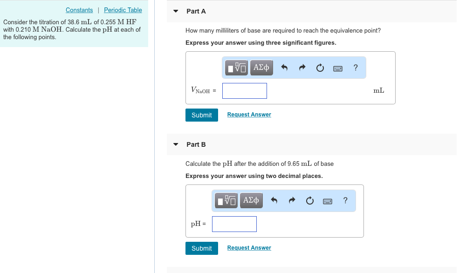
Task: Open the math template palette in Part B
Action: [226, 200]
